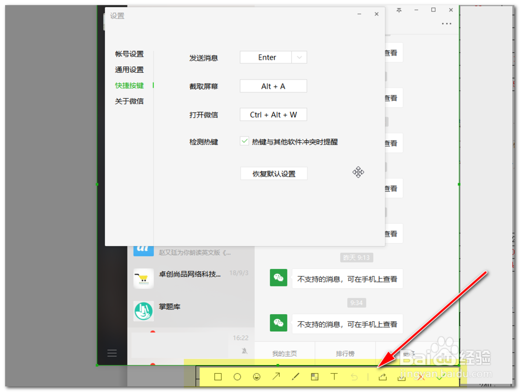Viewport: 520px width, 392px height.
Task: Open 排行榜 menu tab
Action: pos(345,354)
